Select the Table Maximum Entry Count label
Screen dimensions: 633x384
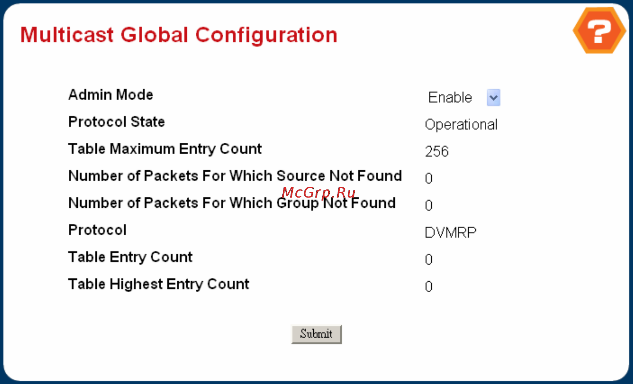tap(165, 149)
